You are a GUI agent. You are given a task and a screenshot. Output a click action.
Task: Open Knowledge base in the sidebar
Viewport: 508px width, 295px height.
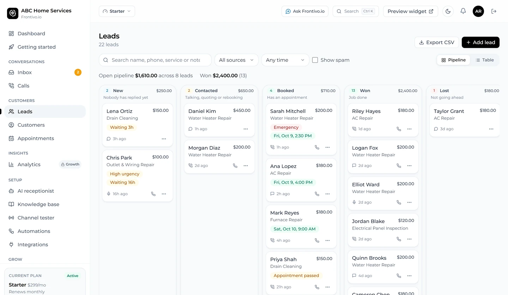(45, 204)
